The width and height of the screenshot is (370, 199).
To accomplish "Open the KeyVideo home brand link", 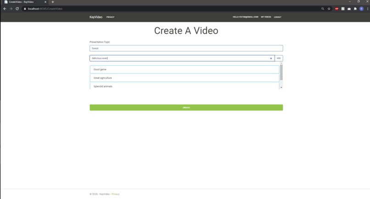I will pos(96,17).
